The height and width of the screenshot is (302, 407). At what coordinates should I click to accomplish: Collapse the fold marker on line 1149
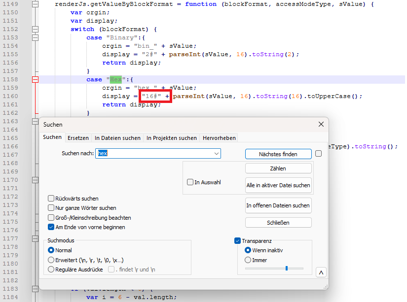35,4
